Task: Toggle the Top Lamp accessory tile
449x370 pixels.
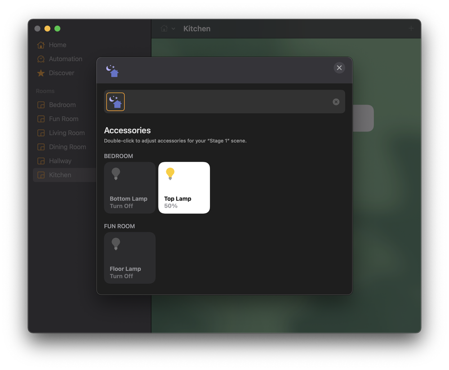Action: coord(184,188)
